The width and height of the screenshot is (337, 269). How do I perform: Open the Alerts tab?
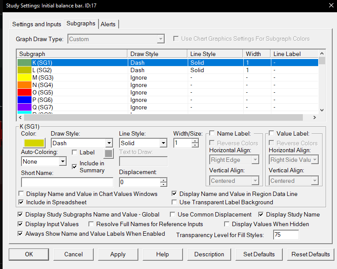pyautogui.click(x=108, y=24)
